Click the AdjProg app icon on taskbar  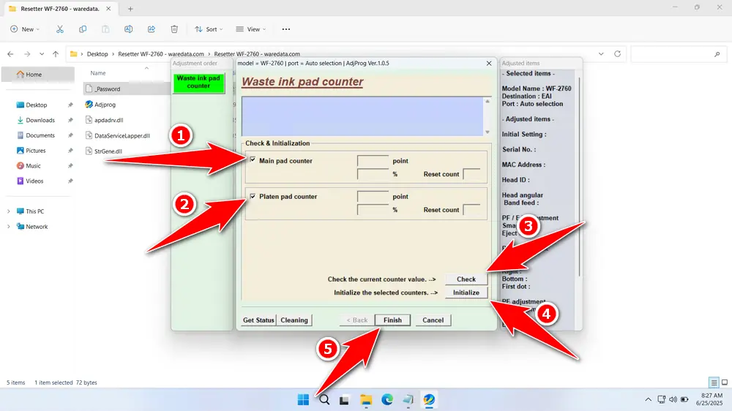[428, 400]
